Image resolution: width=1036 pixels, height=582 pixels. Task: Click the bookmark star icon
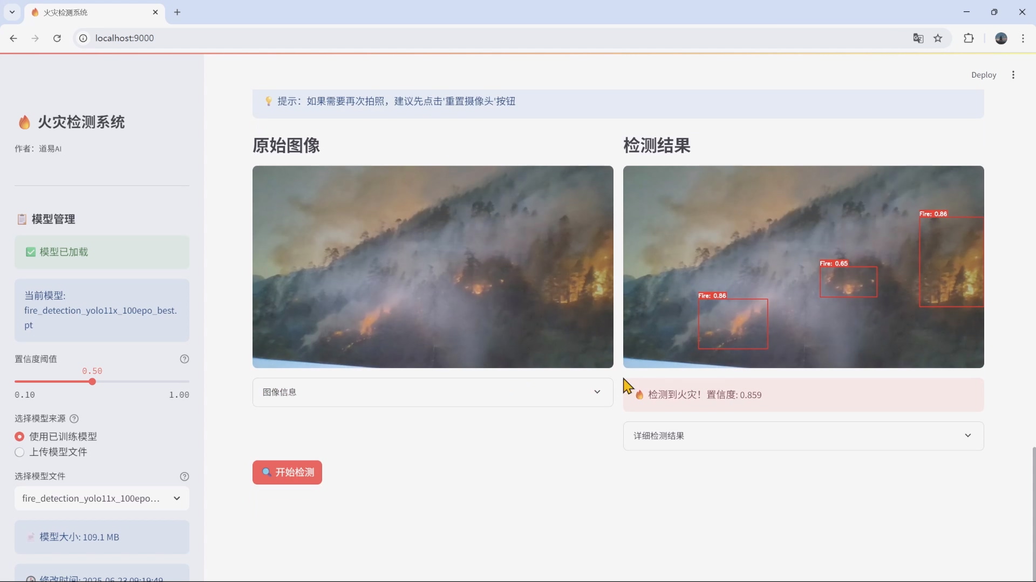(x=939, y=38)
